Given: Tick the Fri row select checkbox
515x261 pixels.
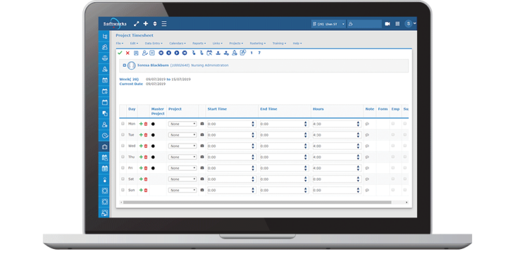Looking at the screenshot, I should click(123, 168).
